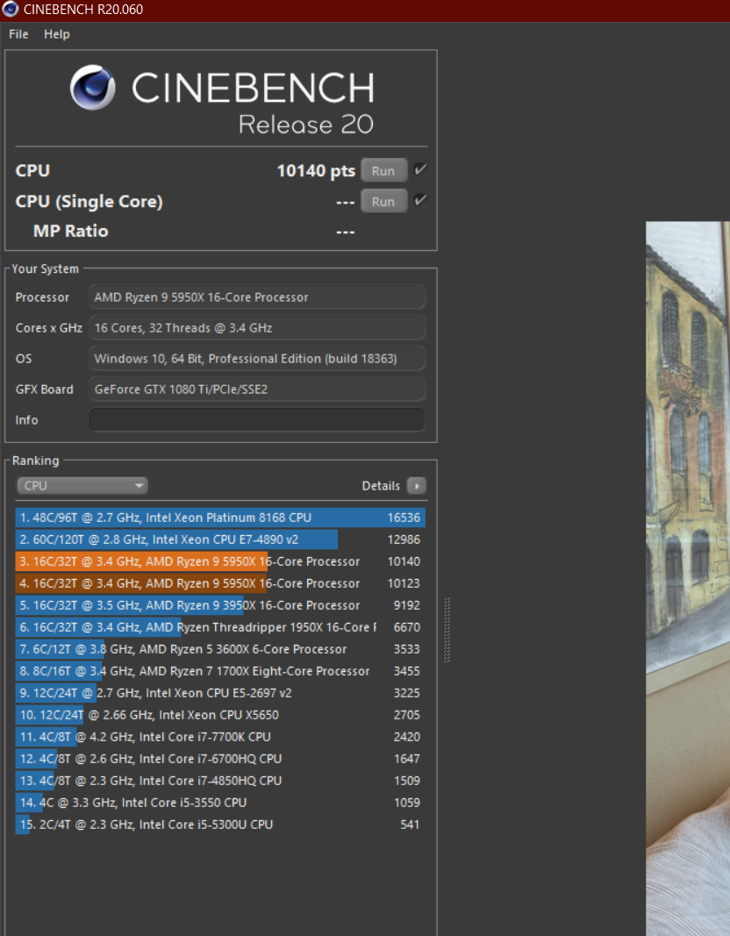Open the CPU ranking dropdown
Viewport: 730px width, 936px height.
82,485
